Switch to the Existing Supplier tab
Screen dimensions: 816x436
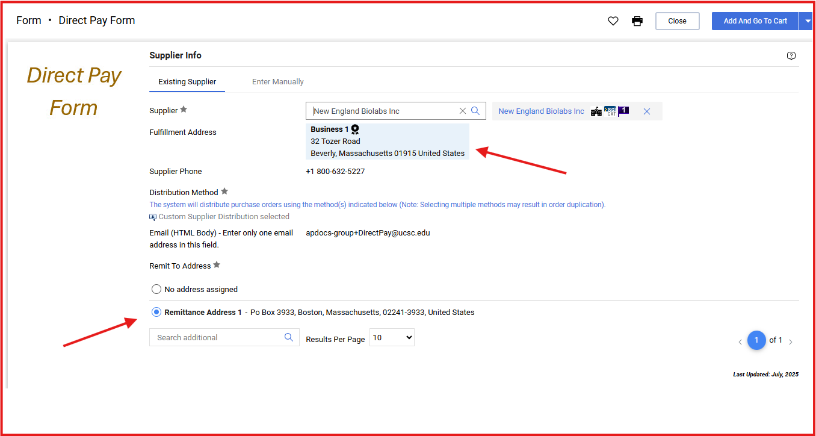[x=187, y=82]
